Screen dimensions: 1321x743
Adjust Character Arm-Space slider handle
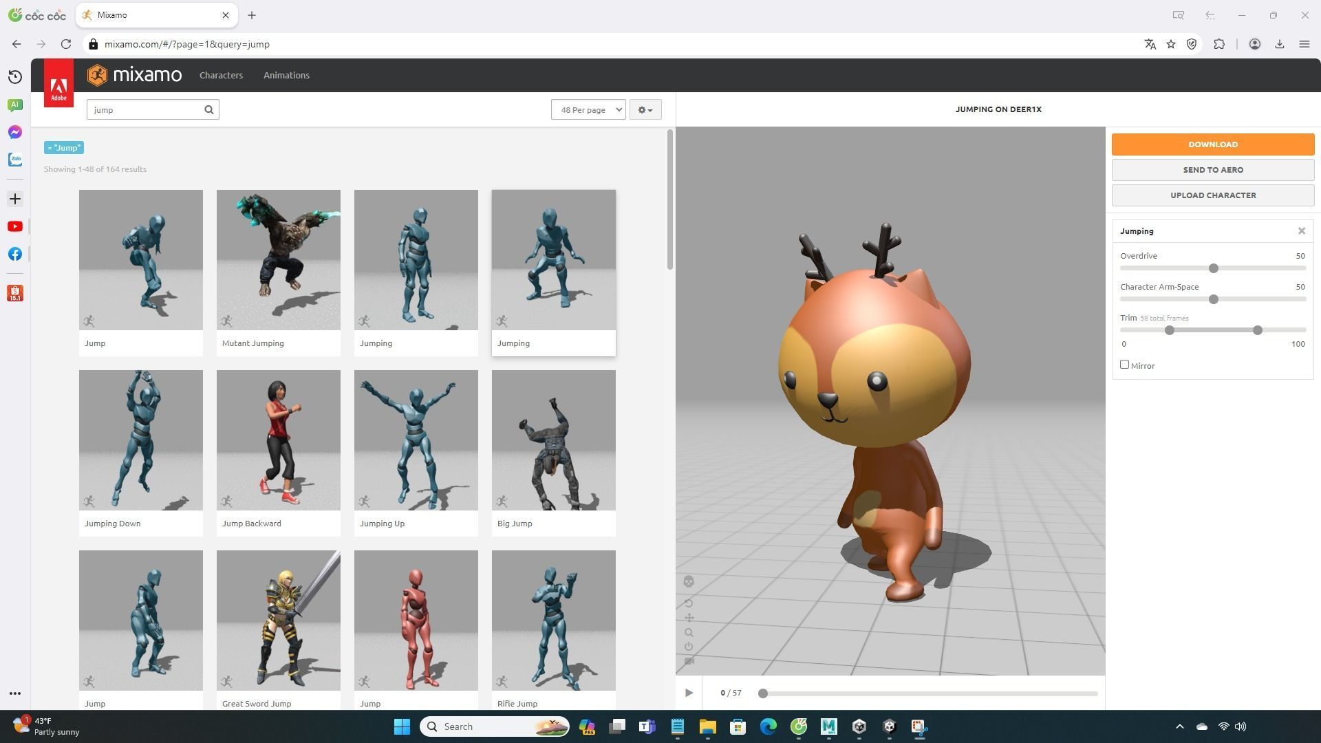(x=1213, y=299)
